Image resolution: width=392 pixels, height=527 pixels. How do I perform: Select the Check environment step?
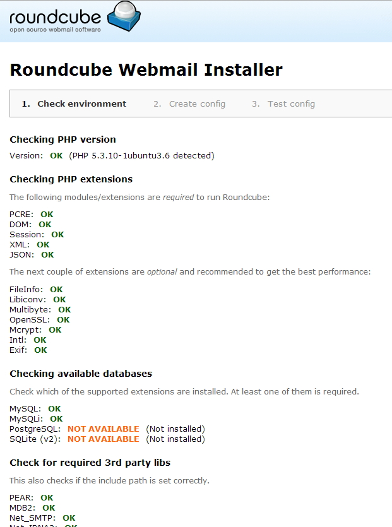(x=74, y=104)
